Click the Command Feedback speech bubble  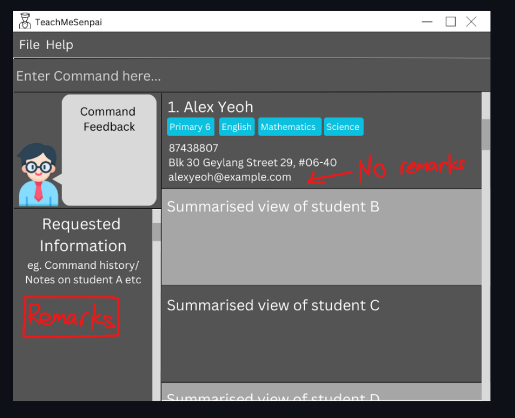click(x=109, y=150)
